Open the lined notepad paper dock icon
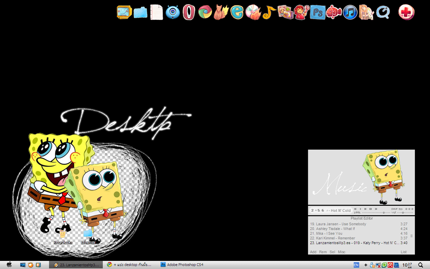 (x=157, y=12)
